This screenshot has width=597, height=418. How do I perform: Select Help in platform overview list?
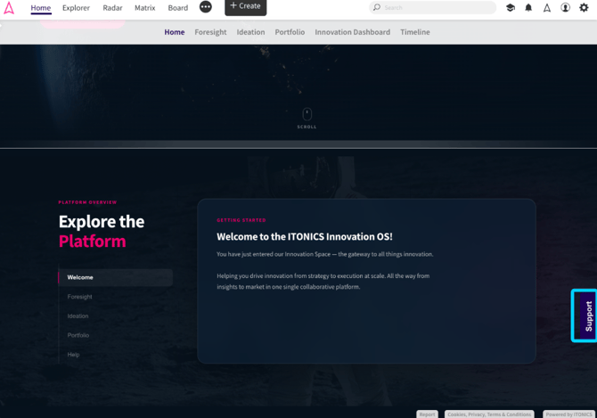(73, 355)
